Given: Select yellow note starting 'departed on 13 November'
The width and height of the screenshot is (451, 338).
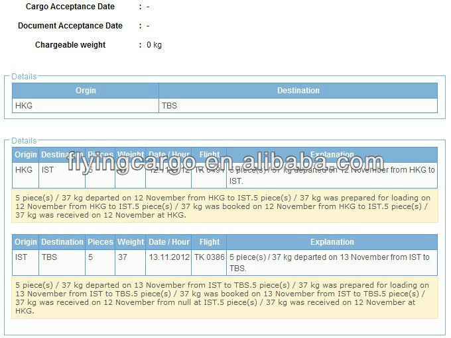Looking at the screenshot, I should pyautogui.click(x=225, y=298).
